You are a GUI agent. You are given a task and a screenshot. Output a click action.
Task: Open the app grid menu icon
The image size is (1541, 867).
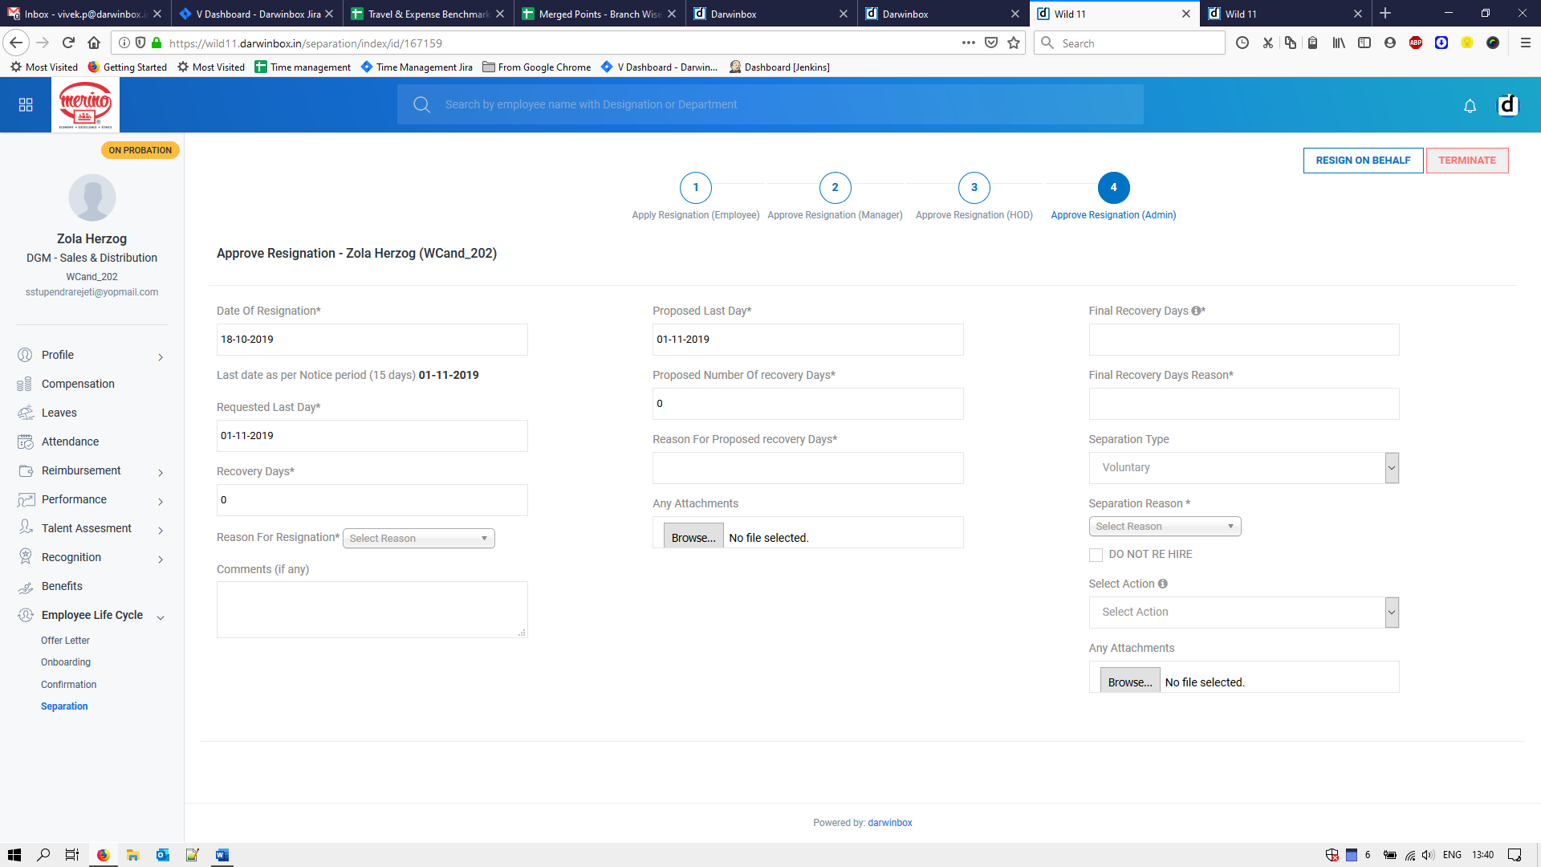pos(26,105)
